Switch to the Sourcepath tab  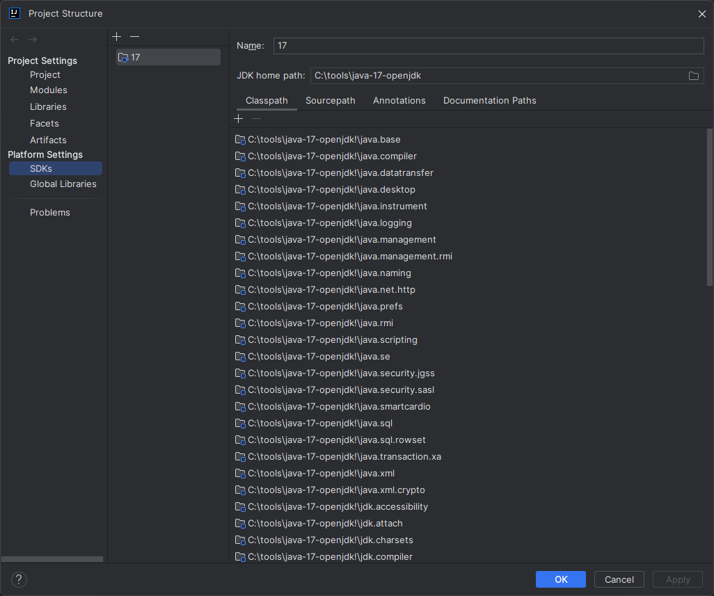pyautogui.click(x=330, y=101)
